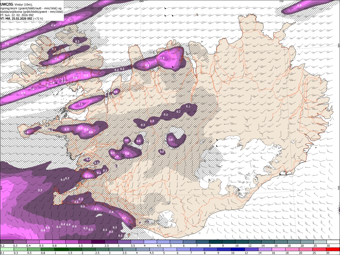Click the bright pink 0.5–0.8 snow legend swatch
The height and width of the screenshot is (255, 340).
point(46,242)
